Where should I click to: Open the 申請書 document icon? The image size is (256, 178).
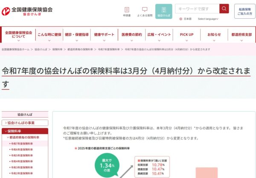pos(127,11)
